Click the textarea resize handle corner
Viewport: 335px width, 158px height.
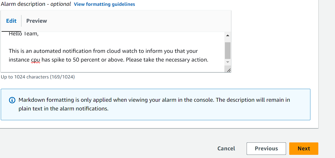pyautogui.click(x=229, y=70)
